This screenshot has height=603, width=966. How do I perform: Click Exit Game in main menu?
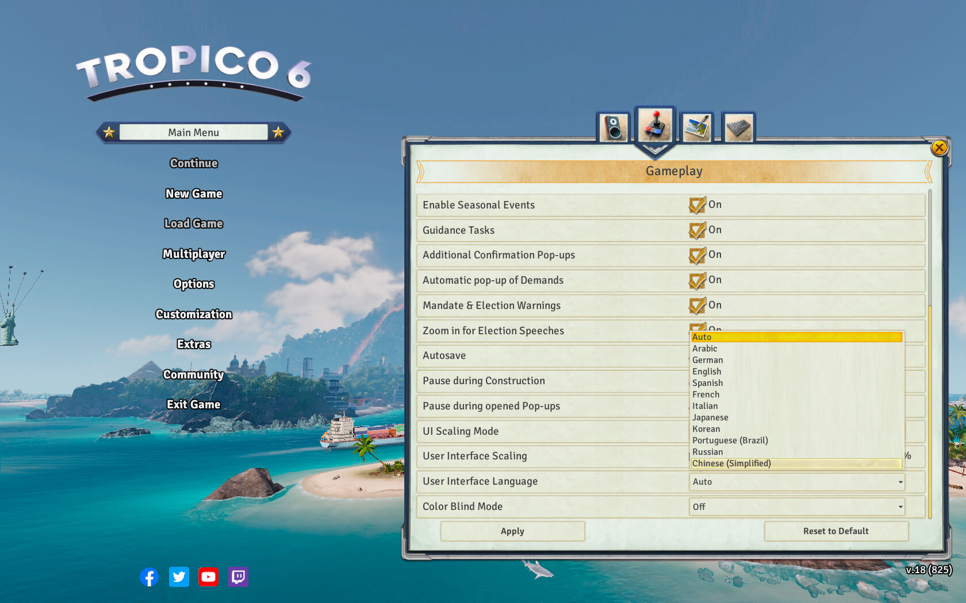[x=194, y=404]
